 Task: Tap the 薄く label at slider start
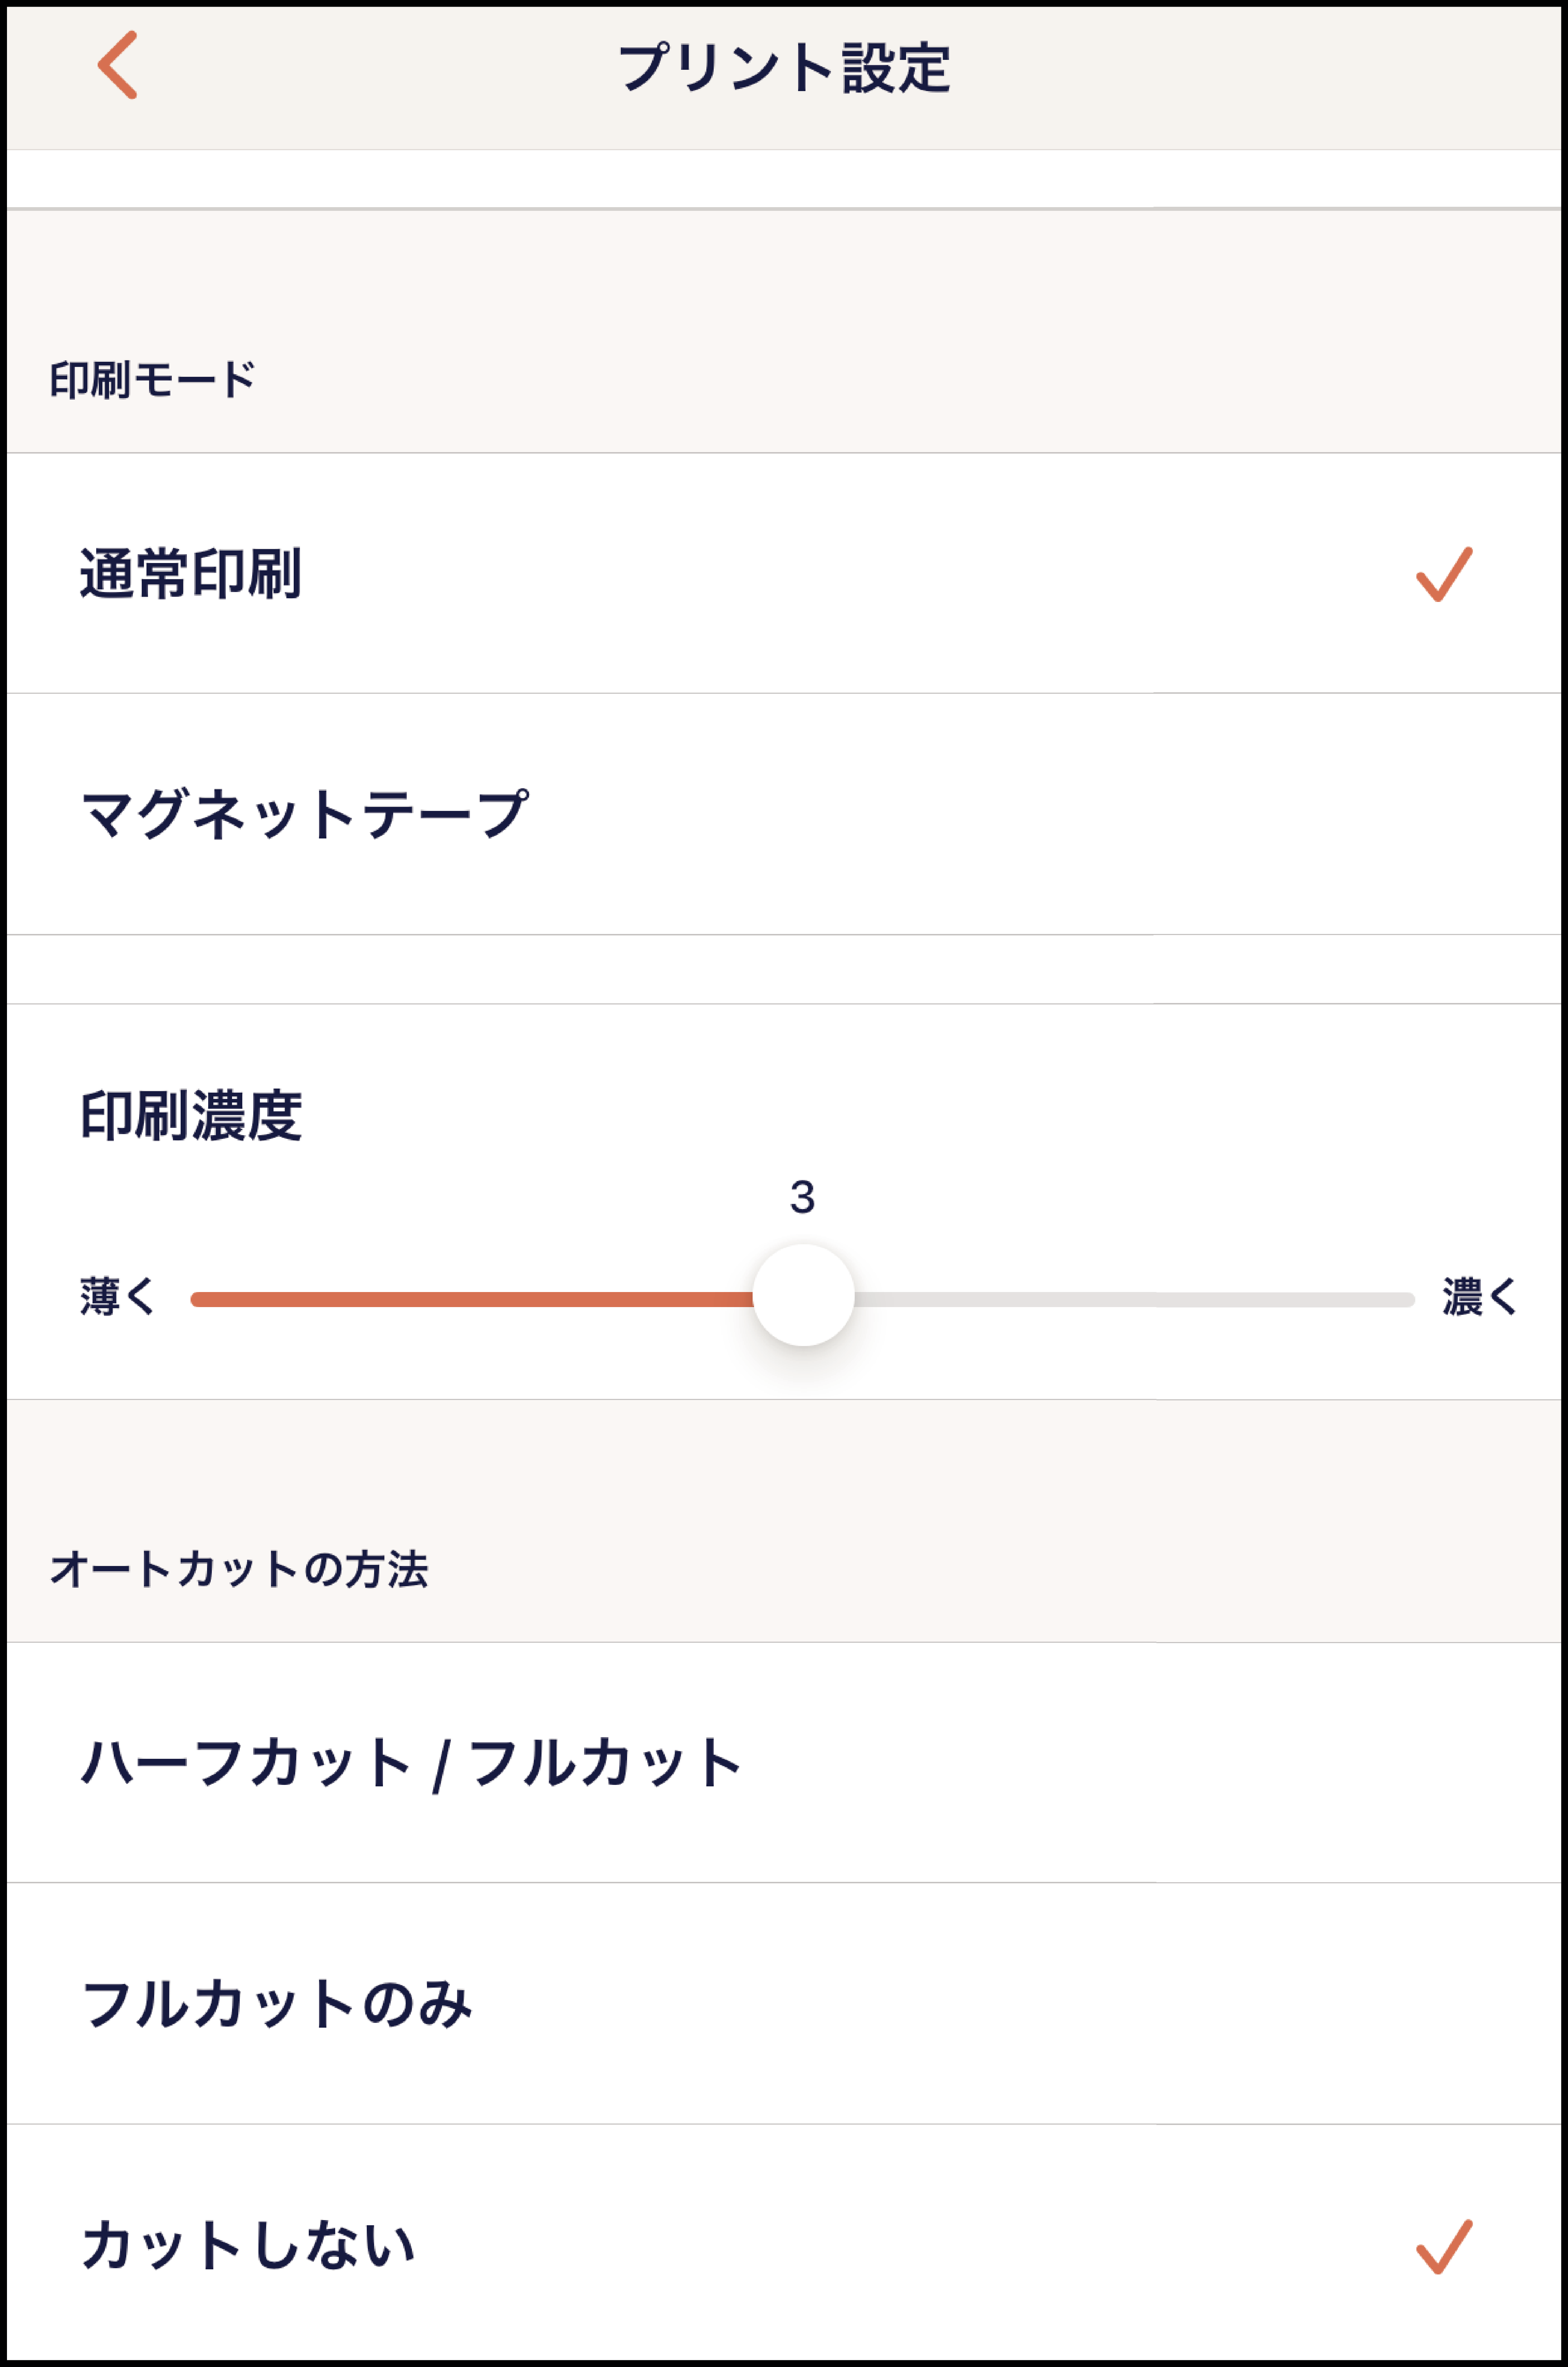coord(118,1296)
